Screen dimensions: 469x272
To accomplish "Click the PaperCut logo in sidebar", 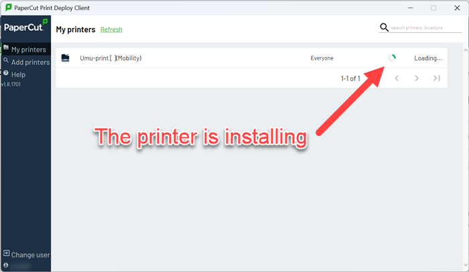I will [25, 26].
